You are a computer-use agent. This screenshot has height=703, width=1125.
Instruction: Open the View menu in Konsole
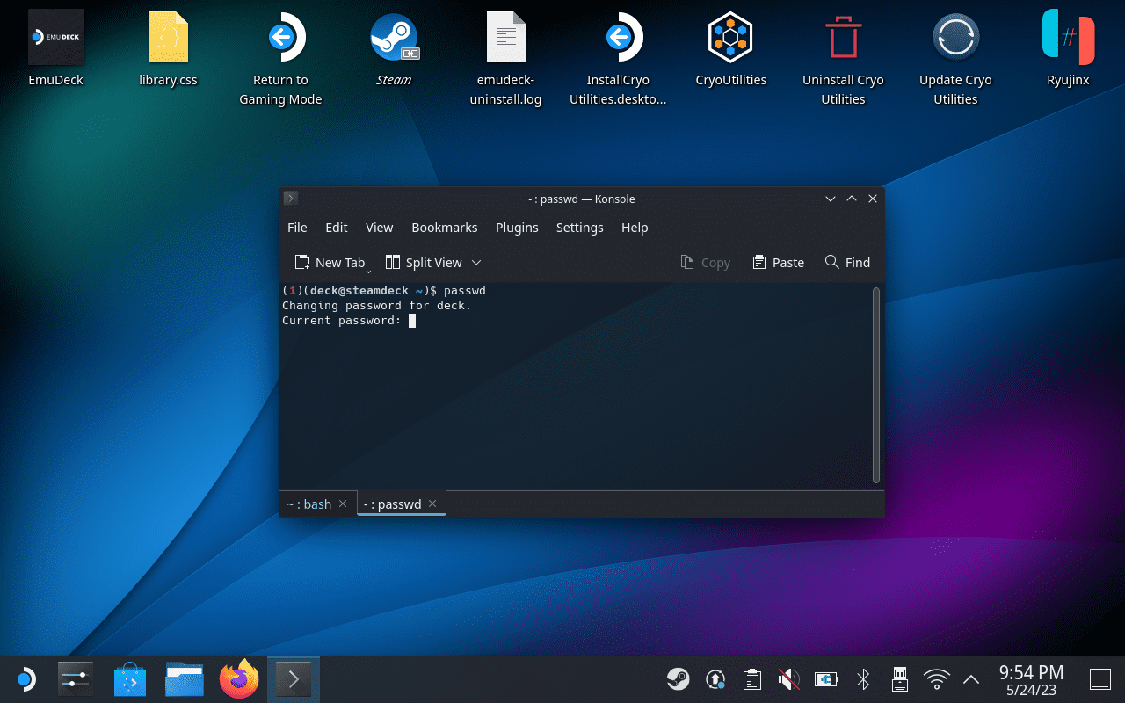pyautogui.click(x=379, y=227)
